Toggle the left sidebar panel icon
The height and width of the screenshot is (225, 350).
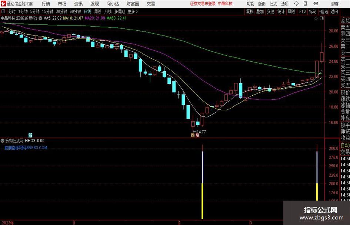pyautogui.click(x=3, y=11)
